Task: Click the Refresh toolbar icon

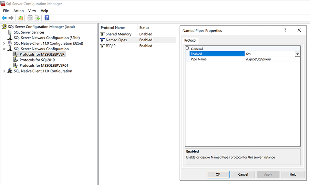Action: click(x=30, y=18)
